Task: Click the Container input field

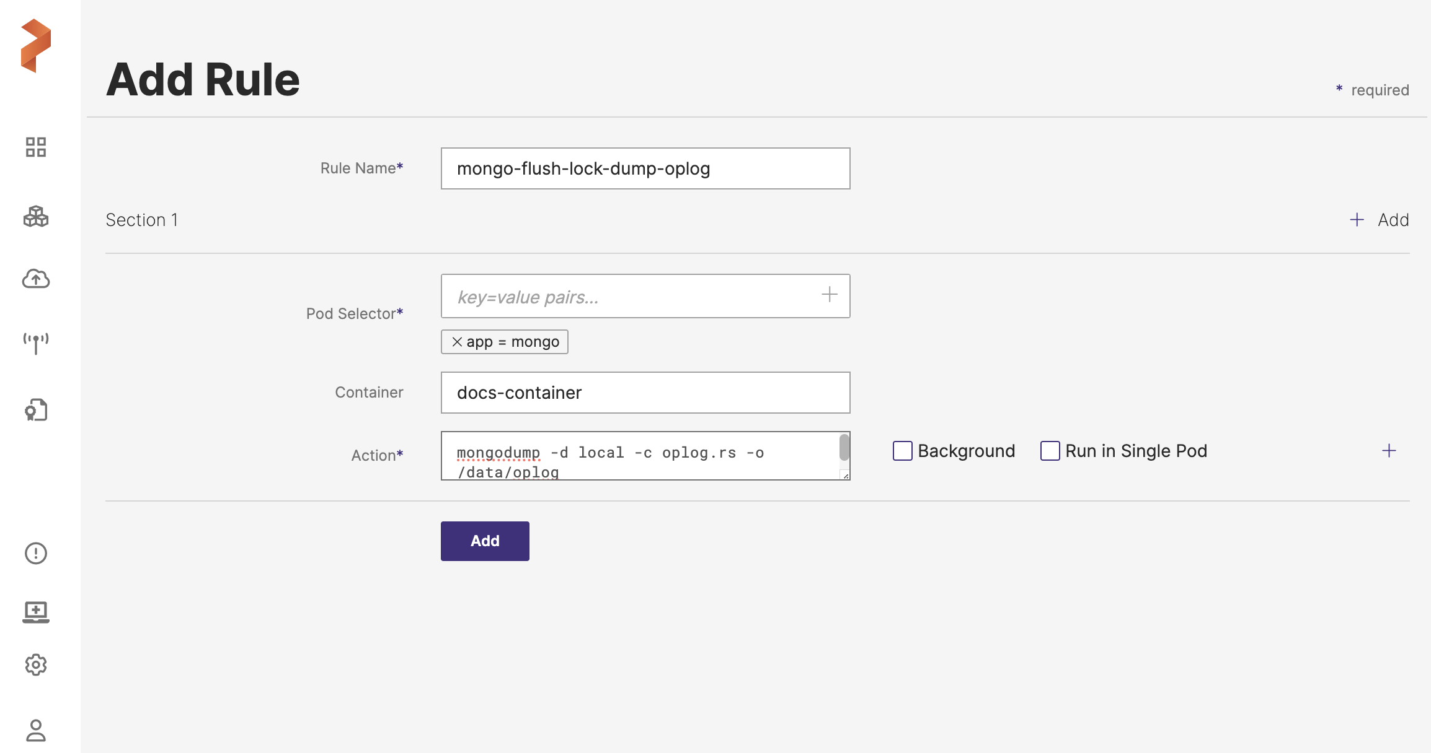Action: tap(645, 393)
